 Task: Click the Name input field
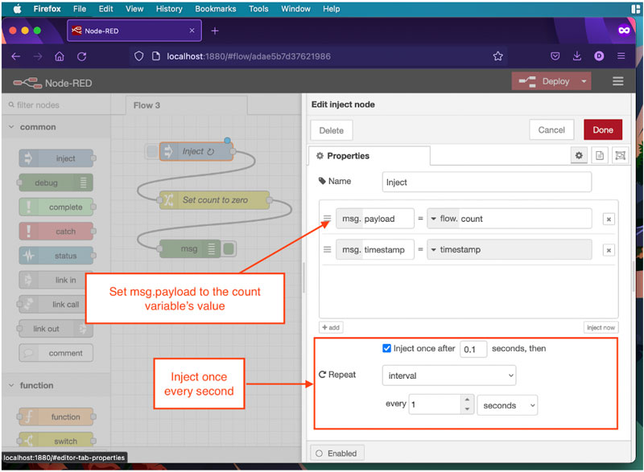point(486,183)
